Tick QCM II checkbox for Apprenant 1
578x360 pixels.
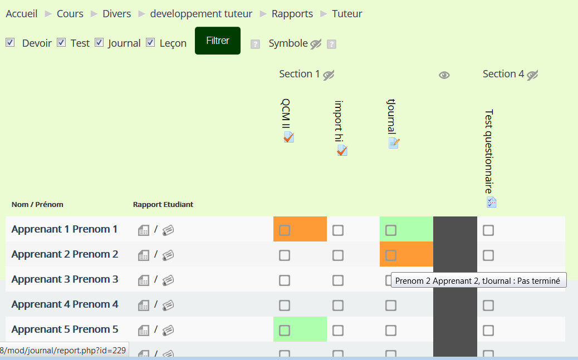click(284, 230)
